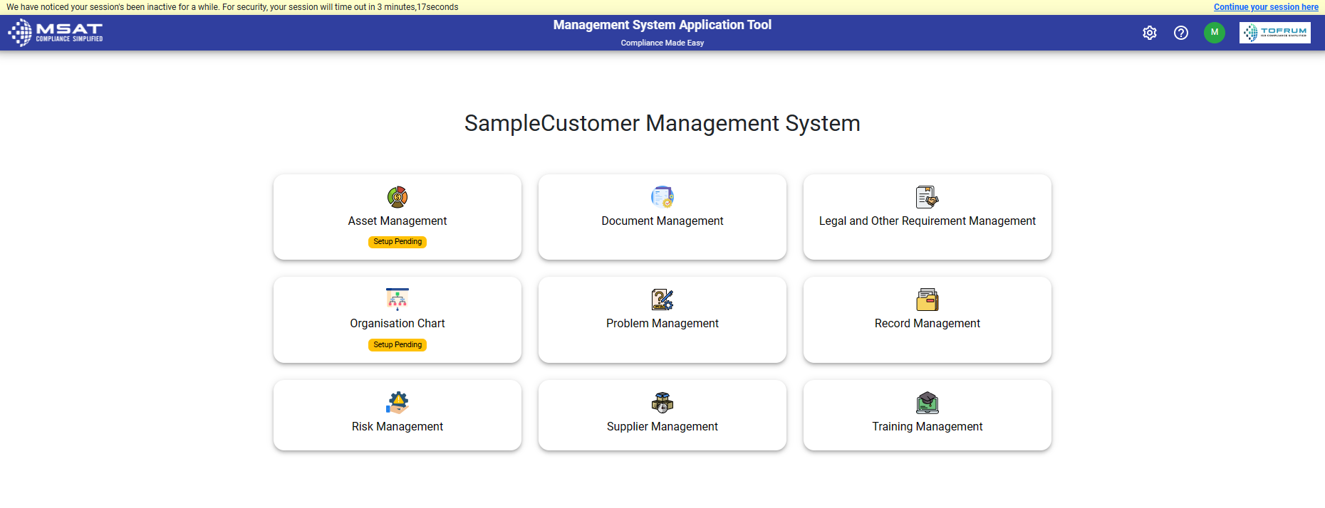Image resolution: width=1325 pixels, height=508 pixels.
Task: Open the Supplier Management icon
Action: [x=662, y=403]
